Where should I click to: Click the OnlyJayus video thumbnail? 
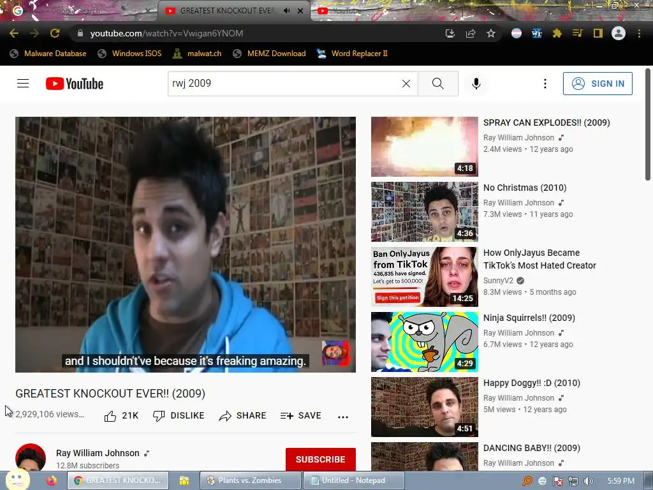click(424, 277)
